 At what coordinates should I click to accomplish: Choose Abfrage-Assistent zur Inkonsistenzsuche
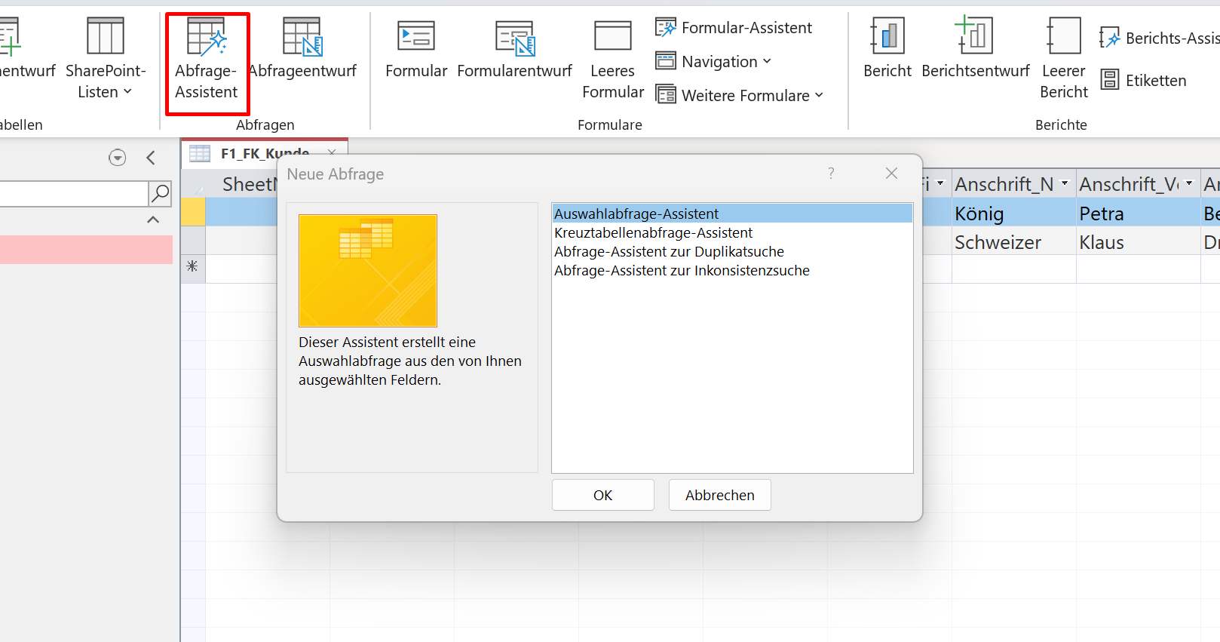coord(682,271)
